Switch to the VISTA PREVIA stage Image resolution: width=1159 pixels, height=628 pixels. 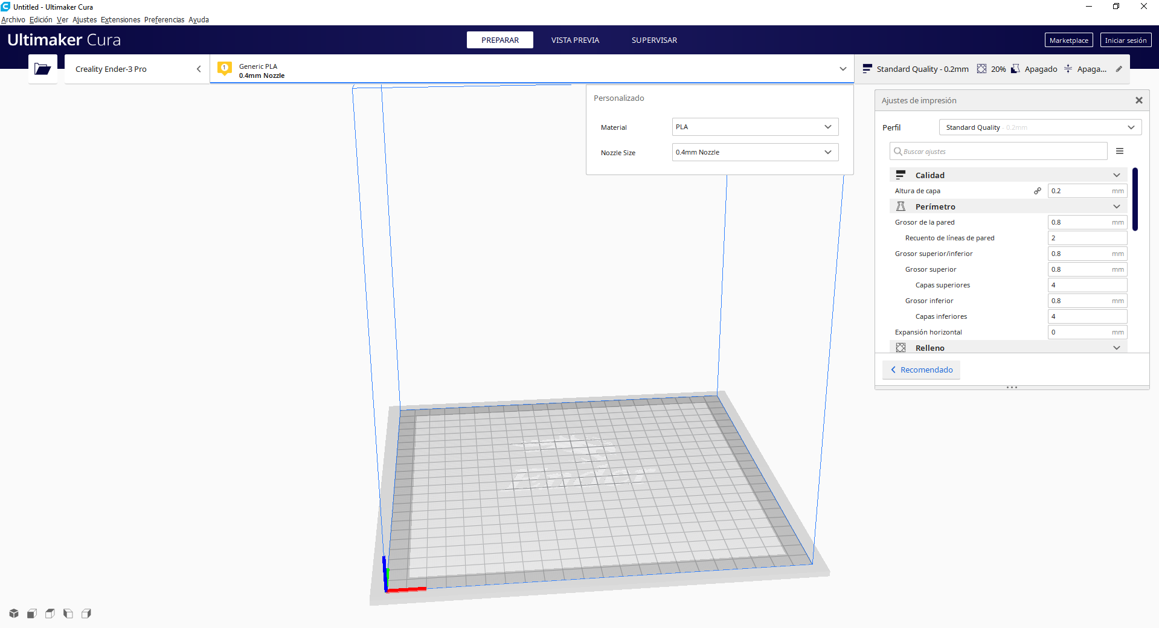[575, 40]
